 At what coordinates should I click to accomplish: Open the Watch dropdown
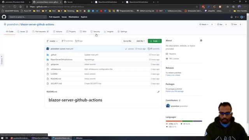pos(204,24)
